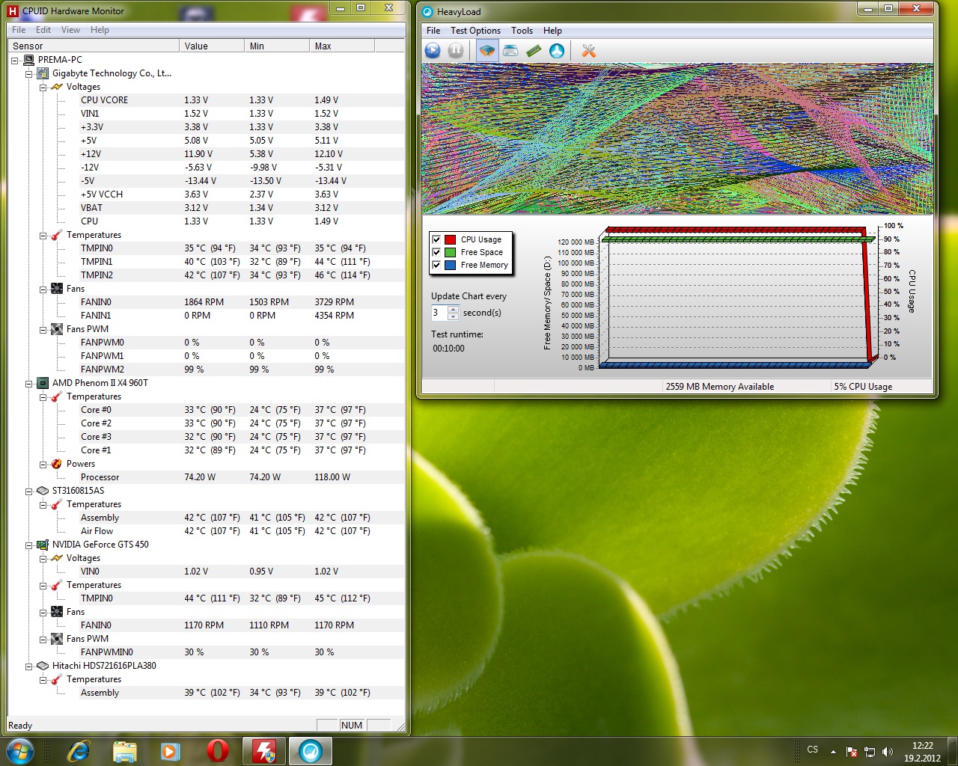Click the Gigabyte Temperatures thermometer icon
The height and width of the screenshot is (766, 958).
pyautogui.click(x=57, y=235)
